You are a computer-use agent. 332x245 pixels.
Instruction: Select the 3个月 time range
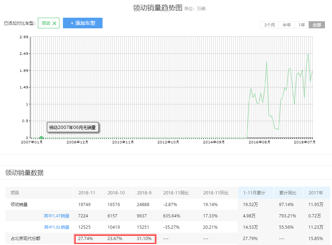pos(269,25)
